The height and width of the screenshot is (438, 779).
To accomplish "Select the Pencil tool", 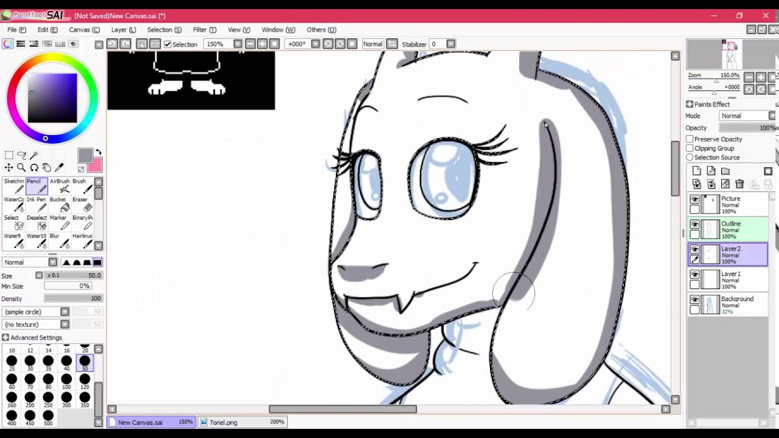I will 37,186.
